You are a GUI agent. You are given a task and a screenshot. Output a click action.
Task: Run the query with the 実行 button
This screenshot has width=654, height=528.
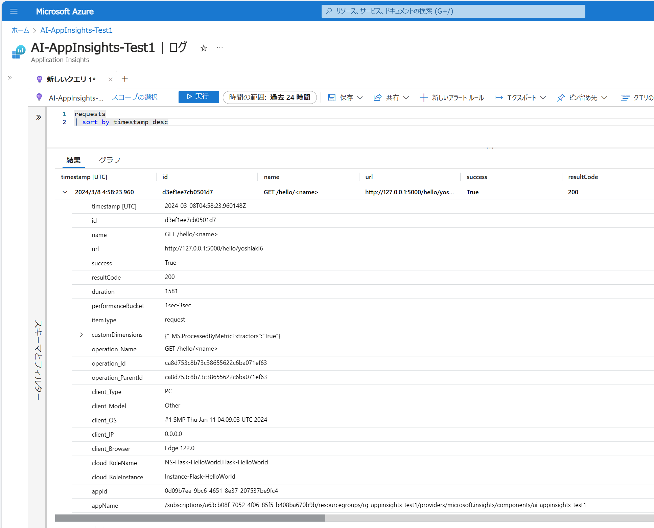click(198, 97)
